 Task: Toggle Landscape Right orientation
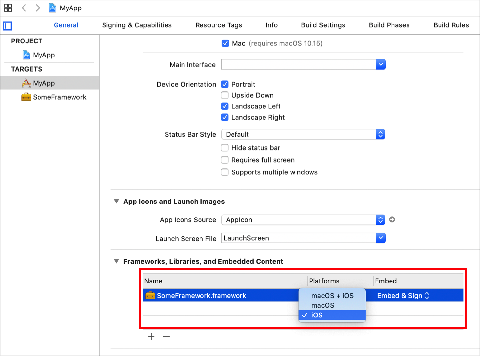click(x=225, y=117)
